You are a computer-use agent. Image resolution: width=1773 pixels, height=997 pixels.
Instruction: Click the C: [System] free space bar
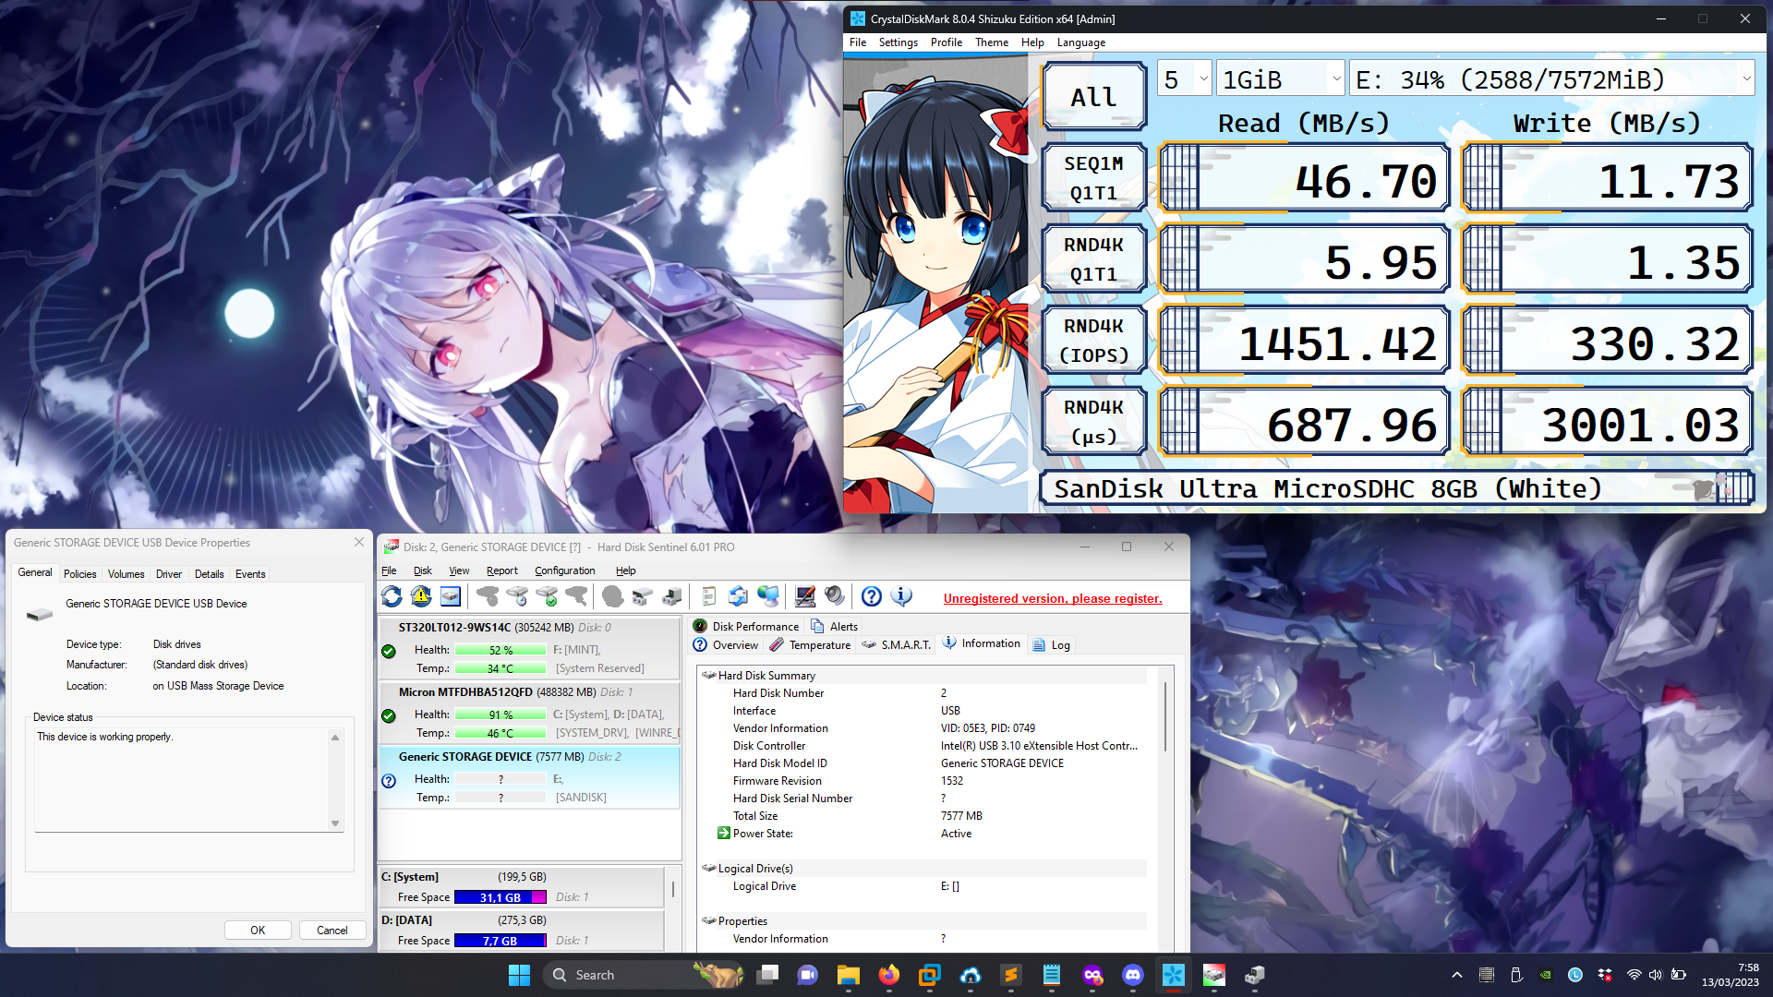[x=500, y=897]
